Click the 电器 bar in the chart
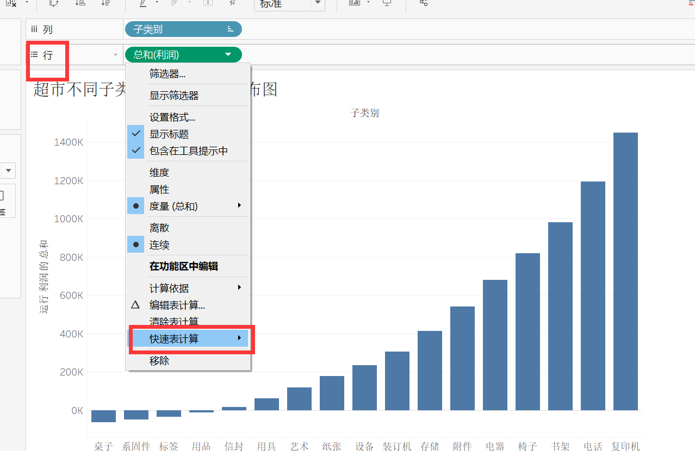The image size is (695, 451). [x=495, y=345]
